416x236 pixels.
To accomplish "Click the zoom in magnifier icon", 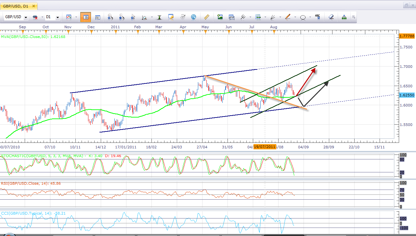I will click(x=110, y=17).
